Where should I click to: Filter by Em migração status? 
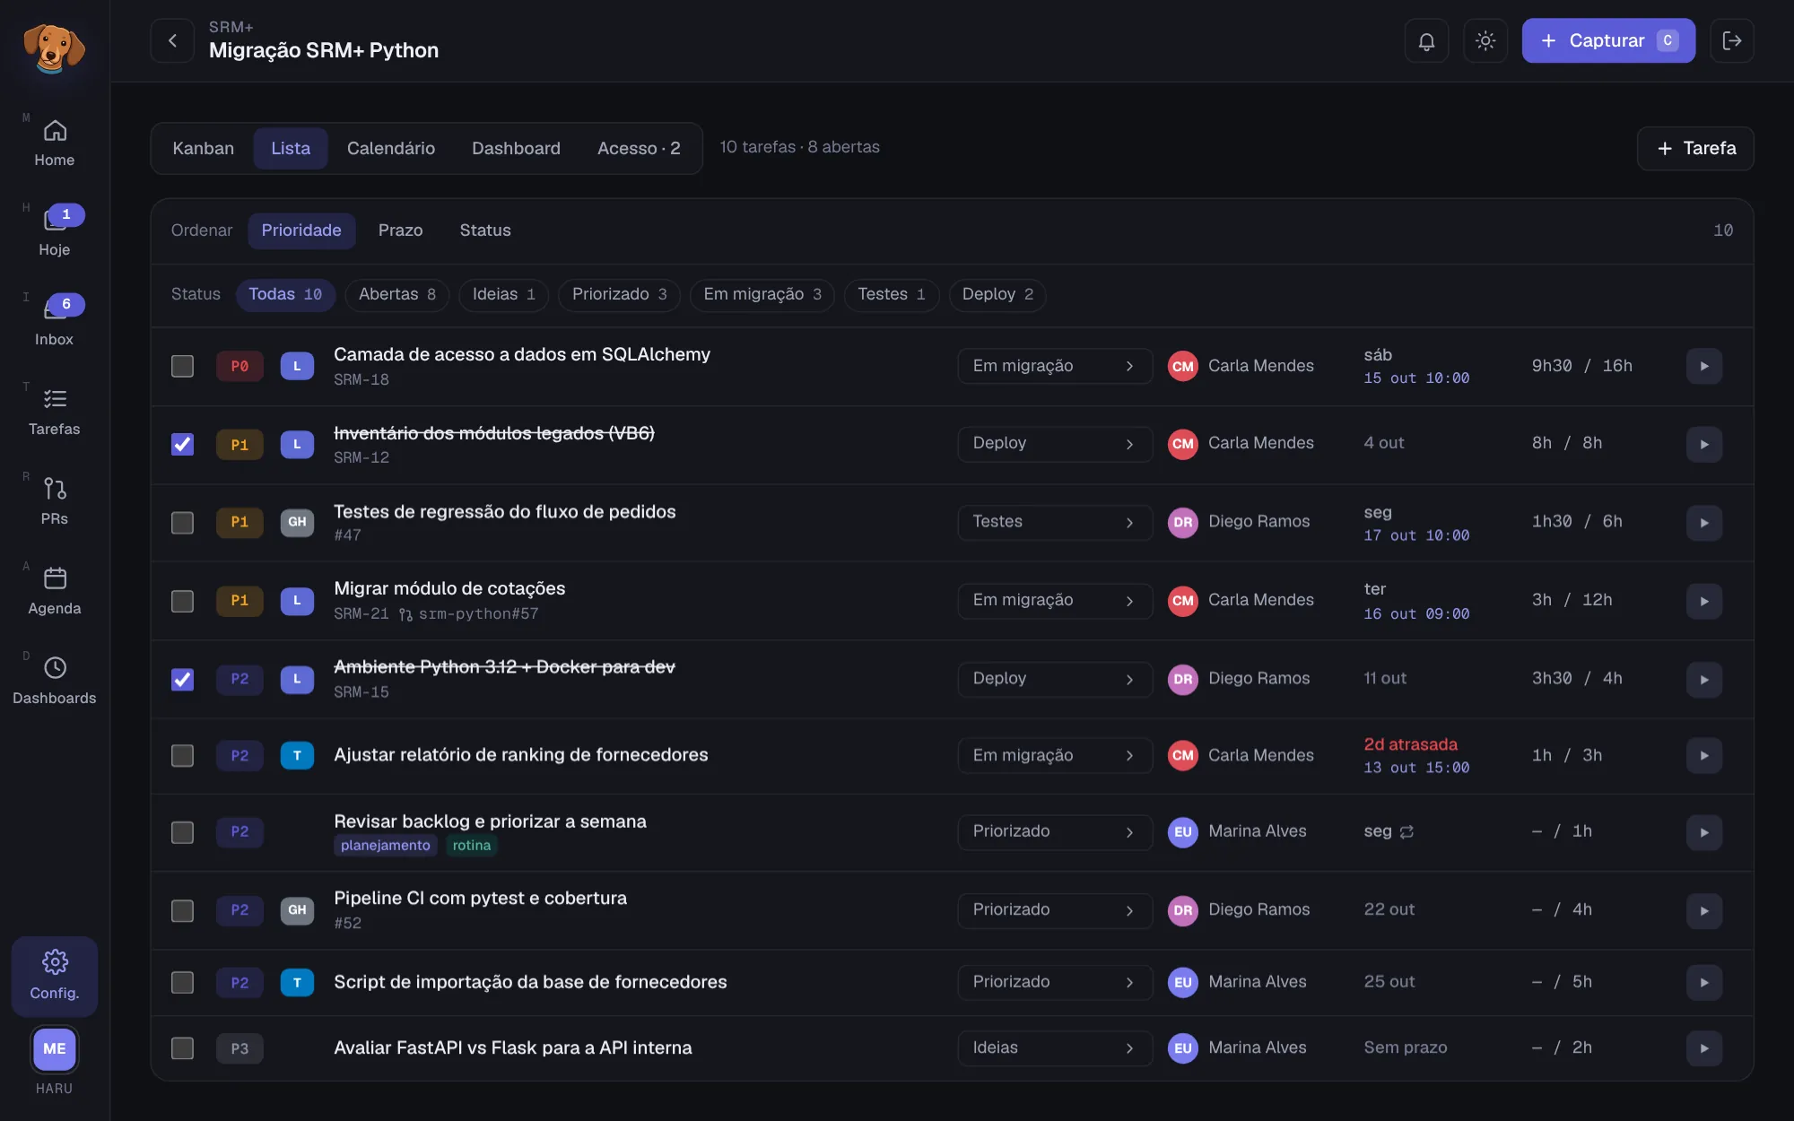click(x=762, y=295)
